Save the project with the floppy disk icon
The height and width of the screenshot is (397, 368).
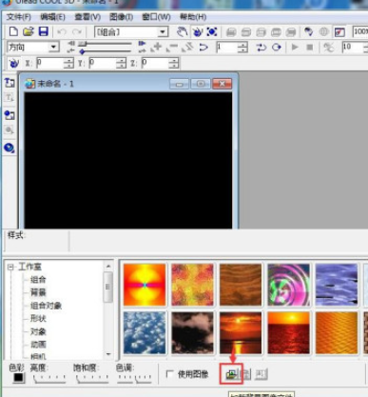tap(44, 31)
